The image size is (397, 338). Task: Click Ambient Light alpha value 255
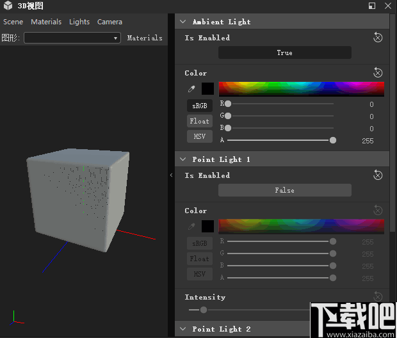[x=368, y=141]
